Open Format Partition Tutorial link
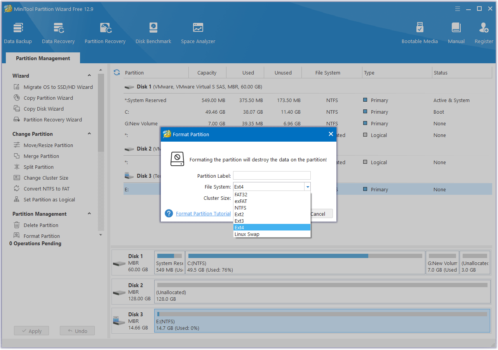 [203, 214]
